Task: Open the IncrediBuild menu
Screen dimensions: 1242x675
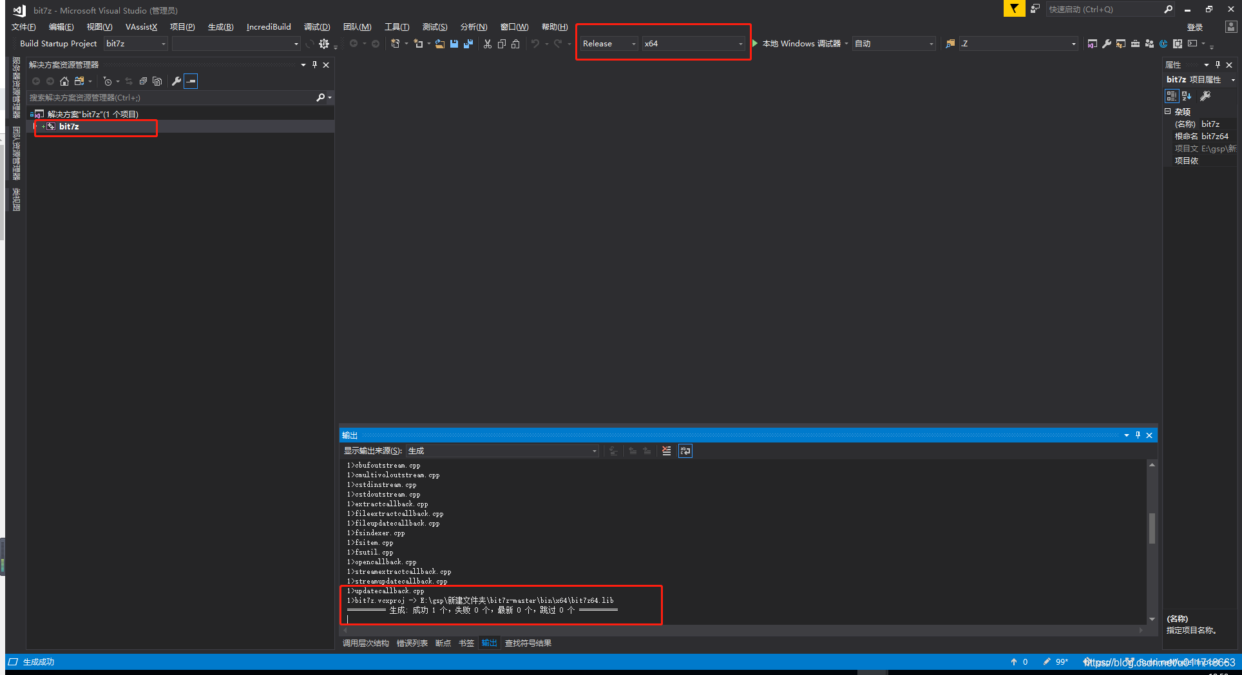Action: coord(269,27)
